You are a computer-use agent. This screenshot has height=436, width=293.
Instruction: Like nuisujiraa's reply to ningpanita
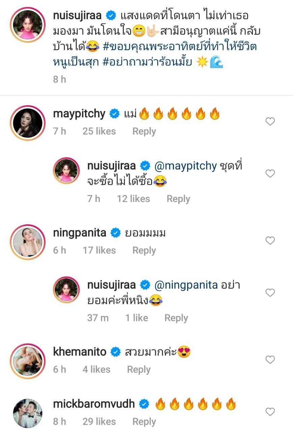click(270, 293)
